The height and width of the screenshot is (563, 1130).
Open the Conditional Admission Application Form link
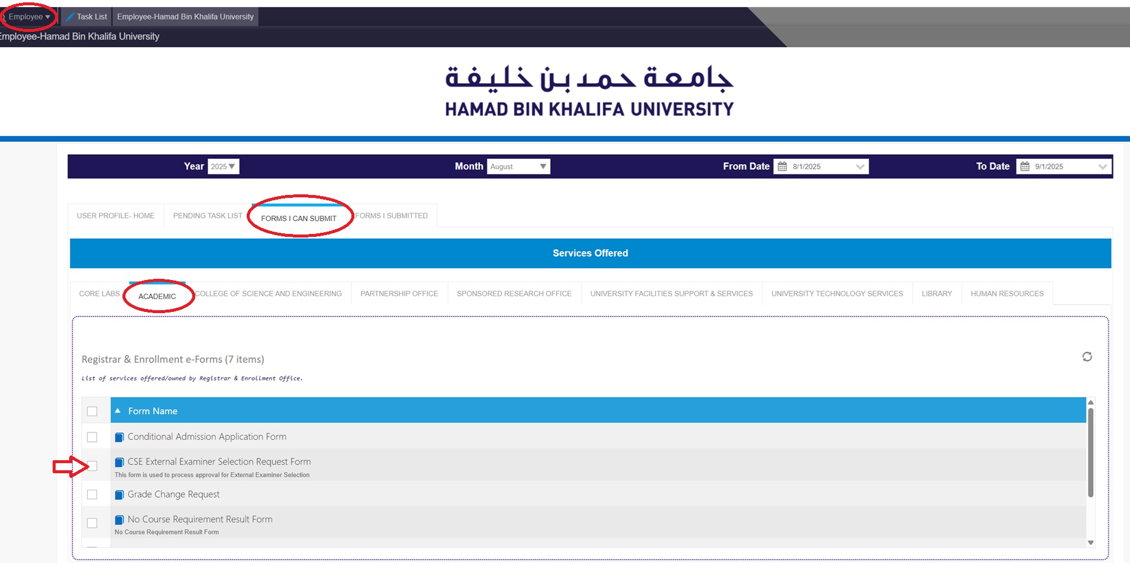(x=207, y=437)
